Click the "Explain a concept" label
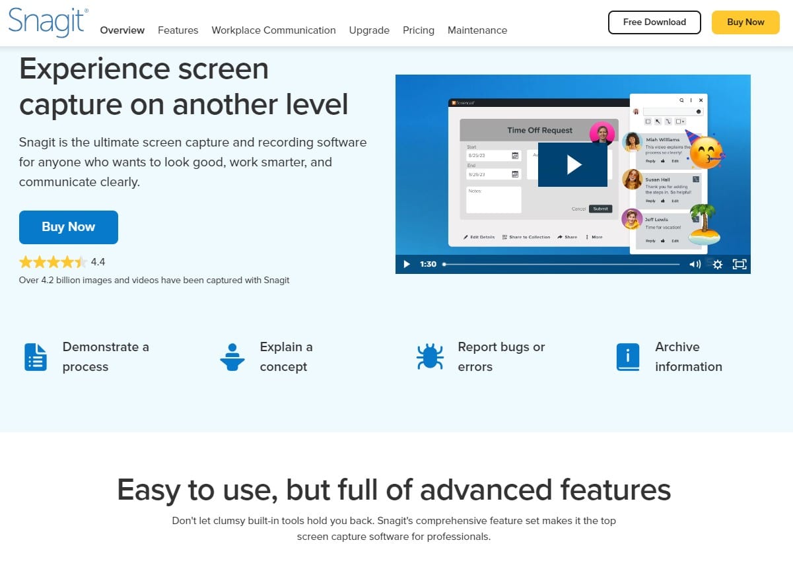The image size is (793, 567). coord(287,357)
